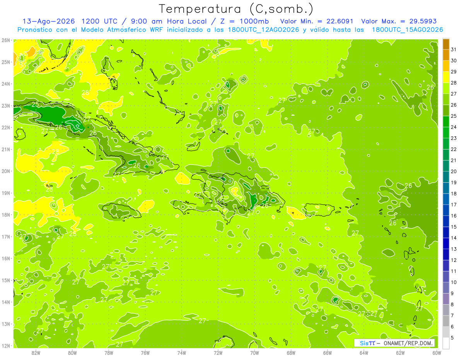Image resolution: width=464 pixels, height=358 pixels.
Task: Click the '20' legend label
Action: (x=454, y=171)
